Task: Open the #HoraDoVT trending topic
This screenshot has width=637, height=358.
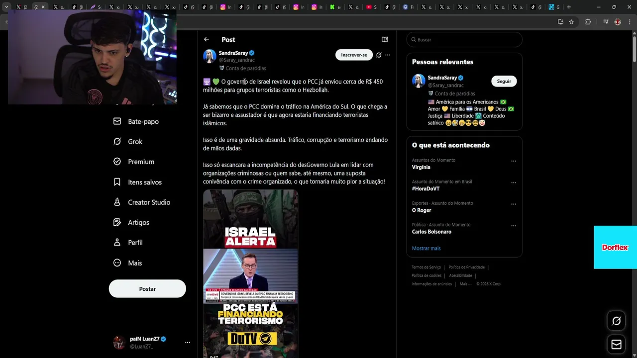Action: [x=425, y=188]
